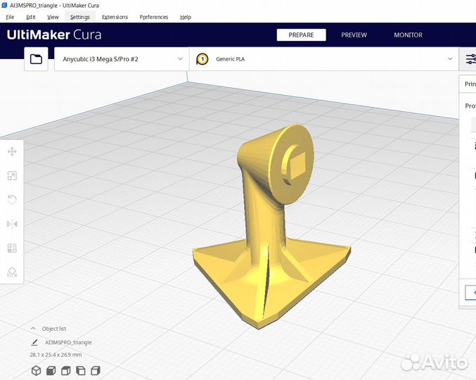Switch to the PREVIEW stage
Screen dimensions: 476x380
click(x=354, y=35)
